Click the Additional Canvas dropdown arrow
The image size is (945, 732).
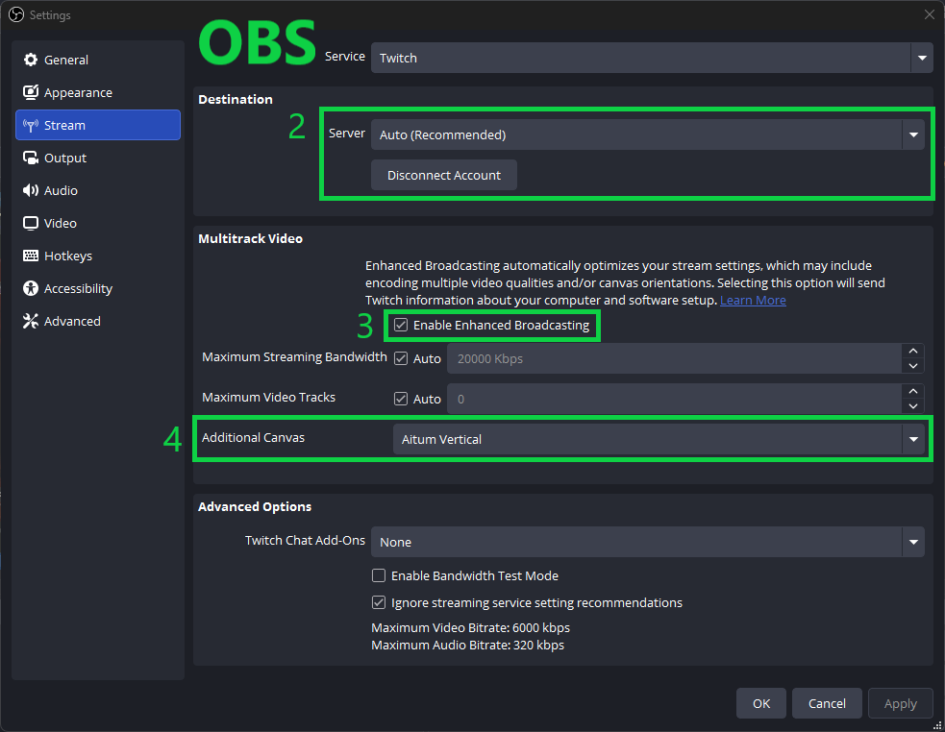(x=913, y=439)
